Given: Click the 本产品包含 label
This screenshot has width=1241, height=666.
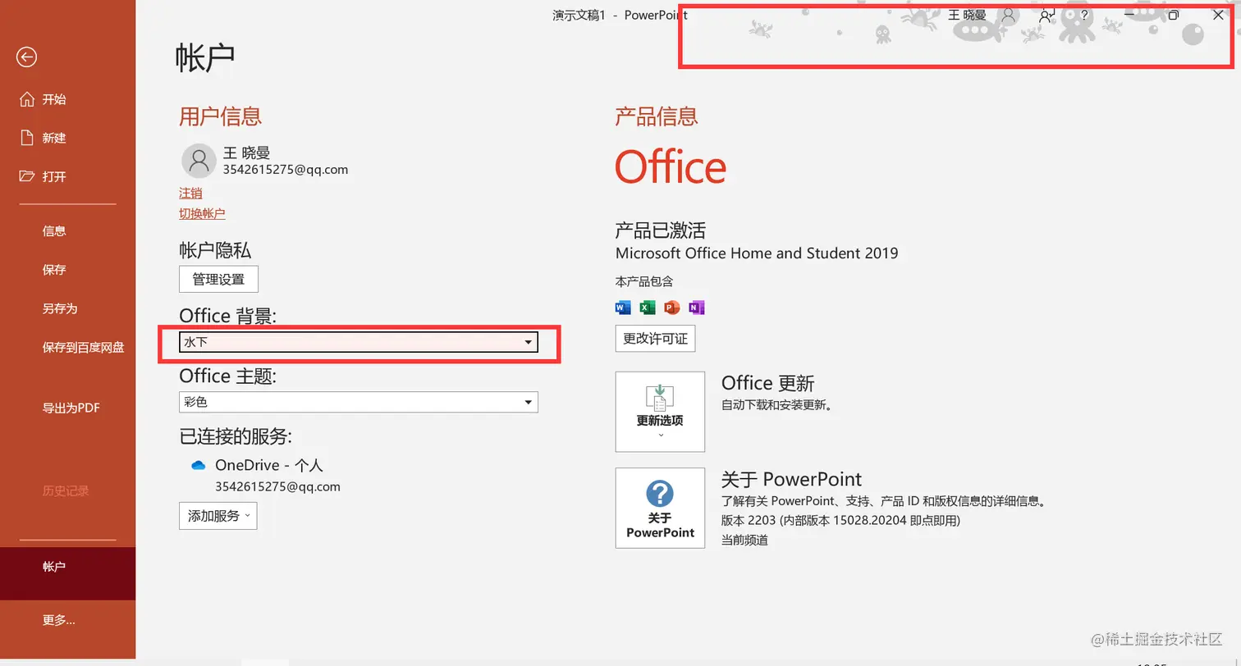Looking at the screenshot, I should pyautogui.click(x=644, y=281).
